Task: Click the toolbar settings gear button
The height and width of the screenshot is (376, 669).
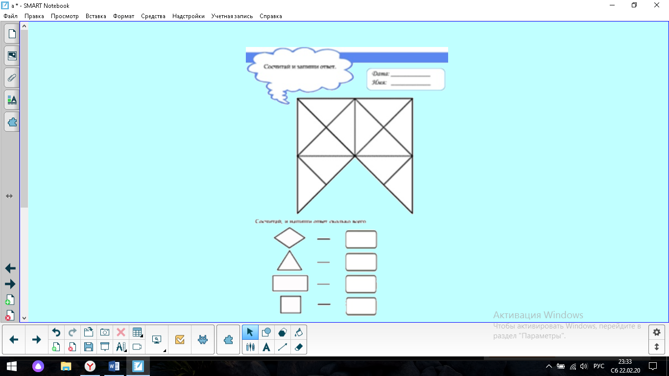Action: click(657, 332)
